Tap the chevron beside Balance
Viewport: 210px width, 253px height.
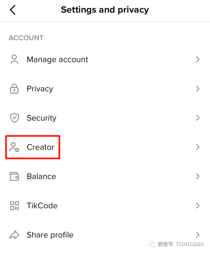pyautogui.click(x=198, y=177)
